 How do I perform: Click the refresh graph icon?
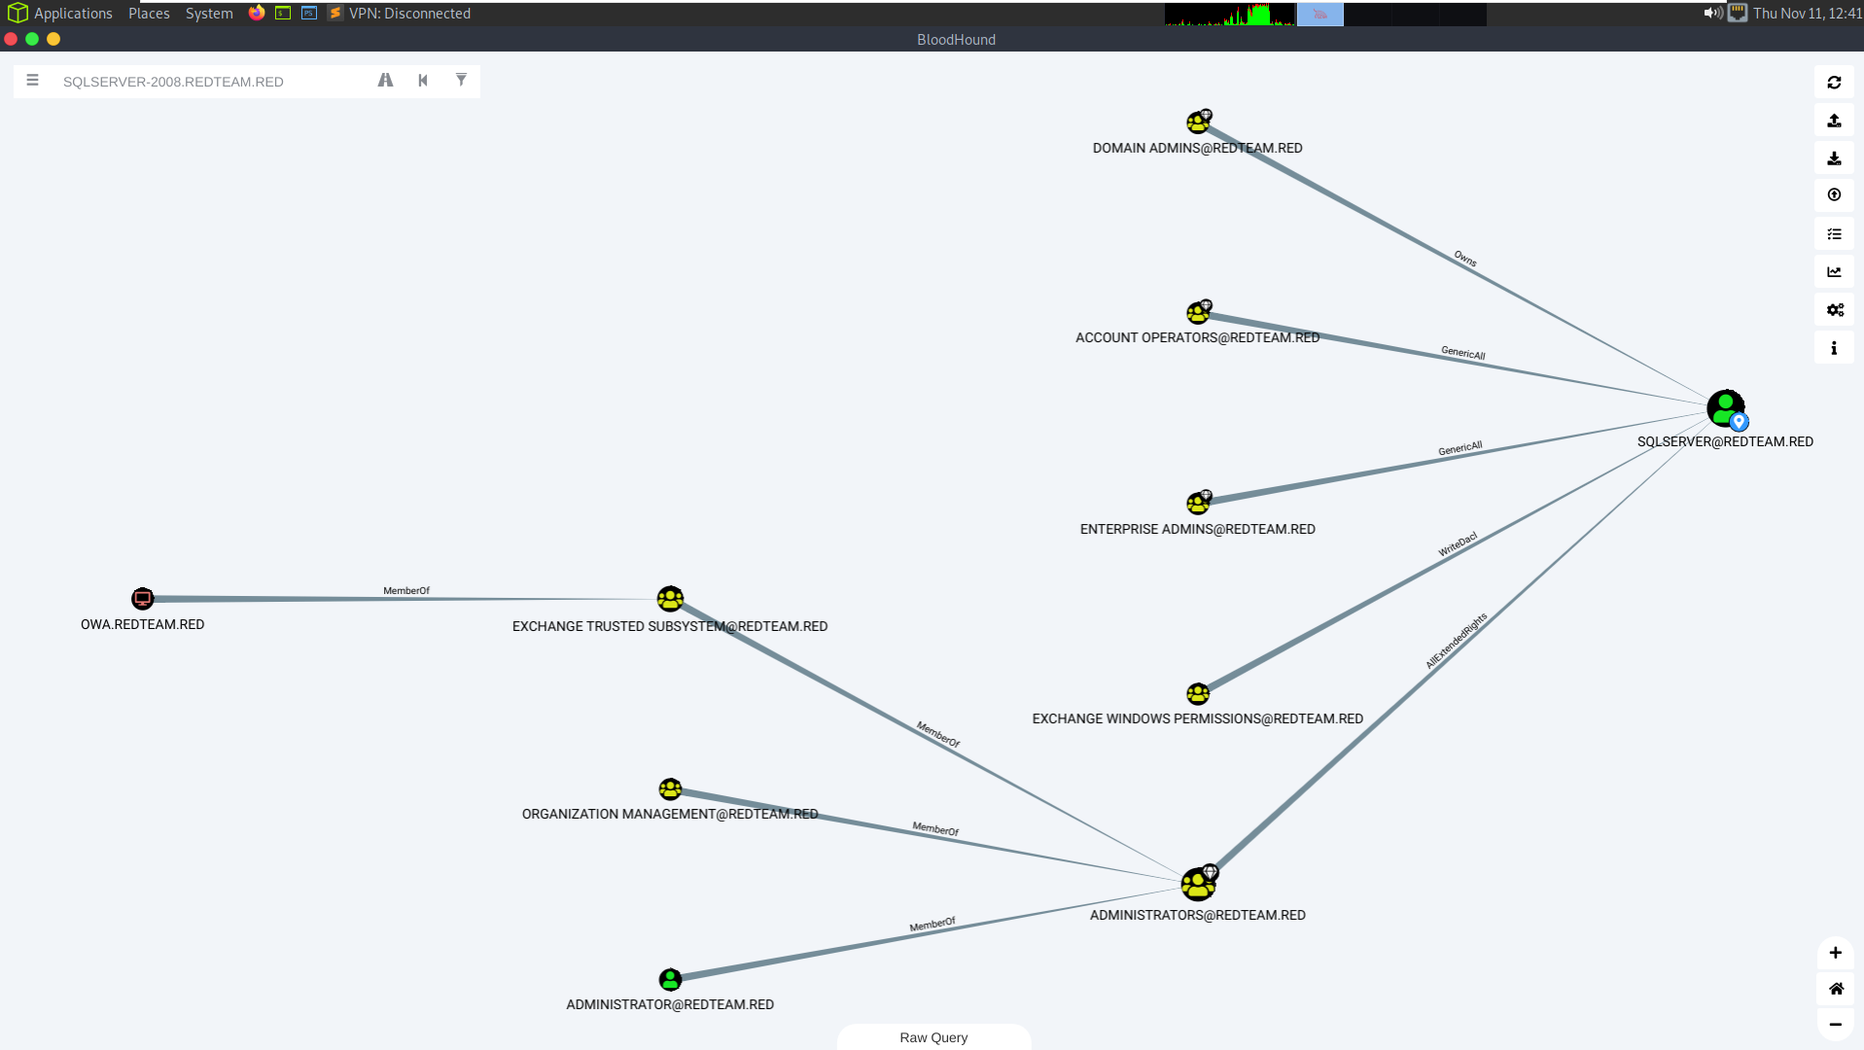point(1834,83)
